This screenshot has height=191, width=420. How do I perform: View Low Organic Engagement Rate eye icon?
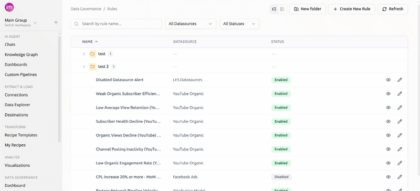click(x=388, y=163)
